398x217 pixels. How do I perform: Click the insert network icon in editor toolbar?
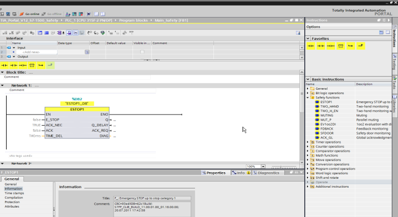(x=5, y=33)
